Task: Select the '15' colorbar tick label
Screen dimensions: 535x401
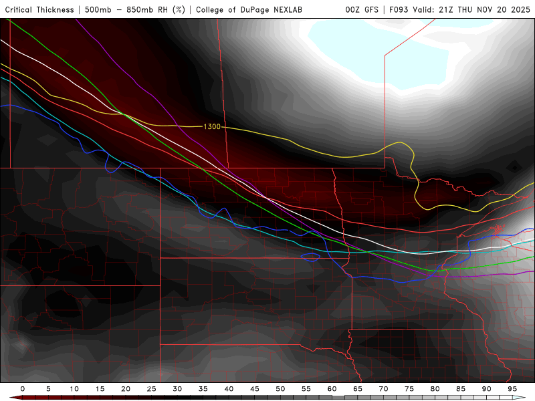Action: [x=100, y=389]
